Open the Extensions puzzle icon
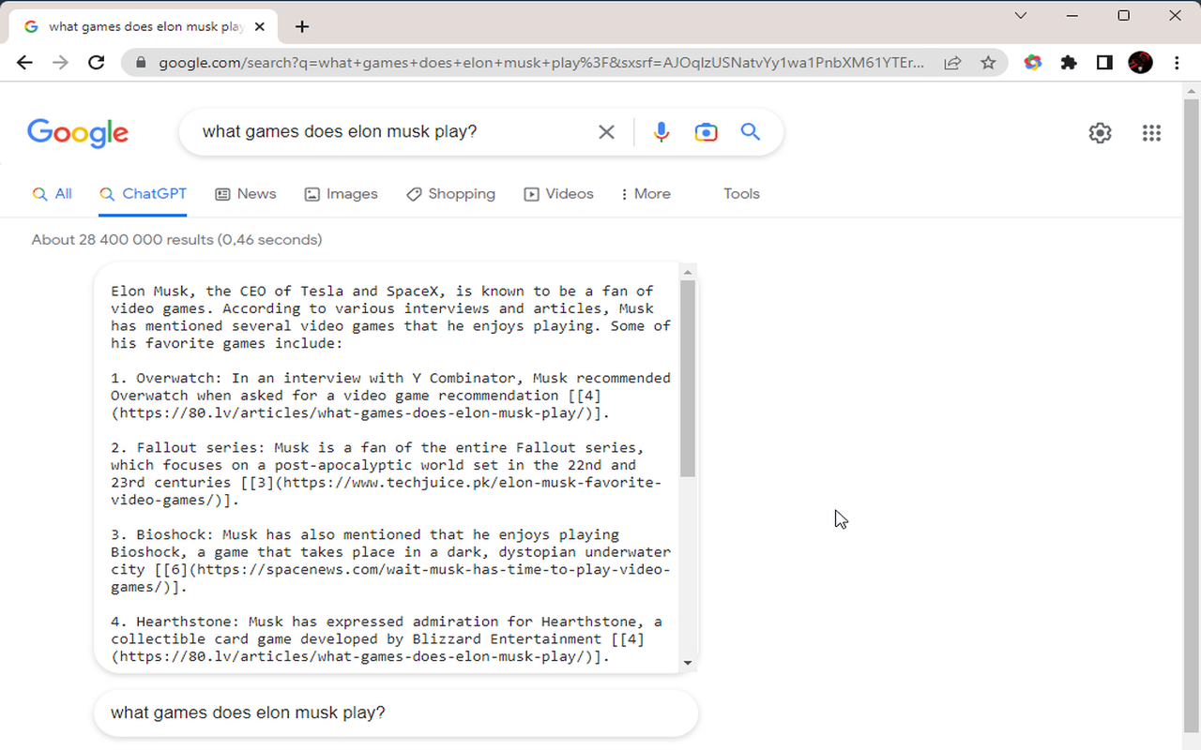The width and height of the screenshot is (1201, 750). coord(1069,63)
